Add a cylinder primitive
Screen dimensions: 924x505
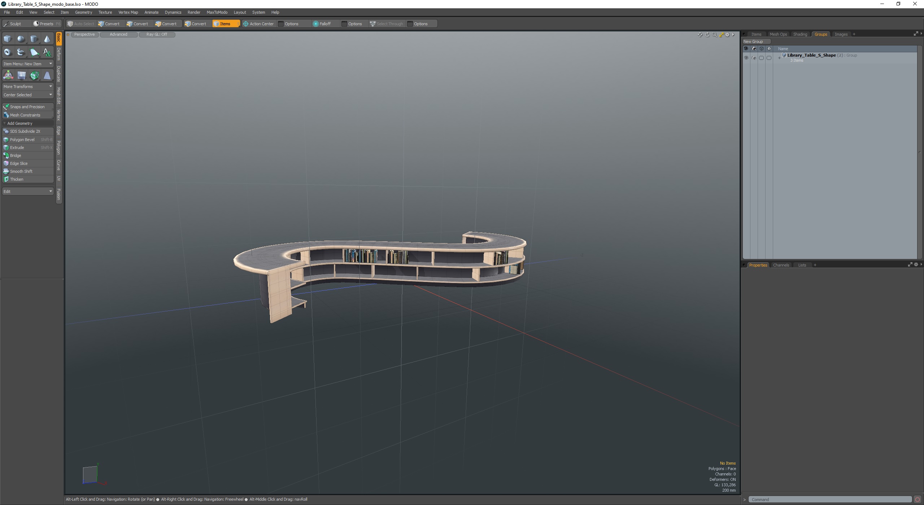click(x=34, y=39)
